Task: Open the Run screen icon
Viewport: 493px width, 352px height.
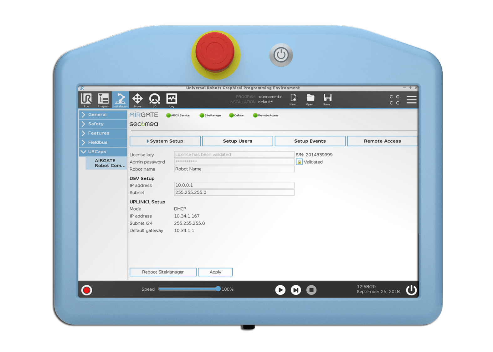Action: 86,100
